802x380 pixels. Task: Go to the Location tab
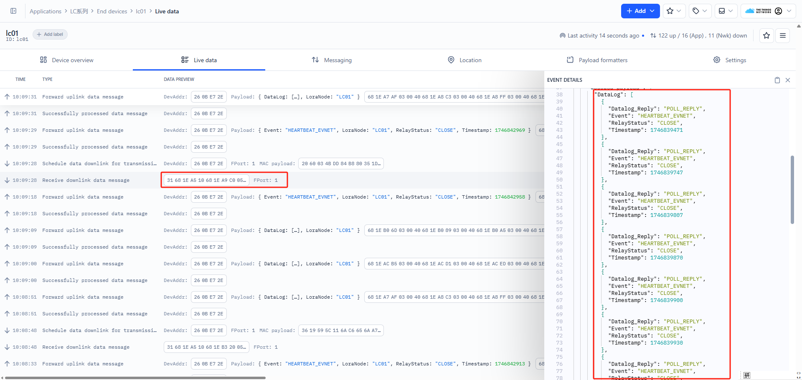[464, 60]
